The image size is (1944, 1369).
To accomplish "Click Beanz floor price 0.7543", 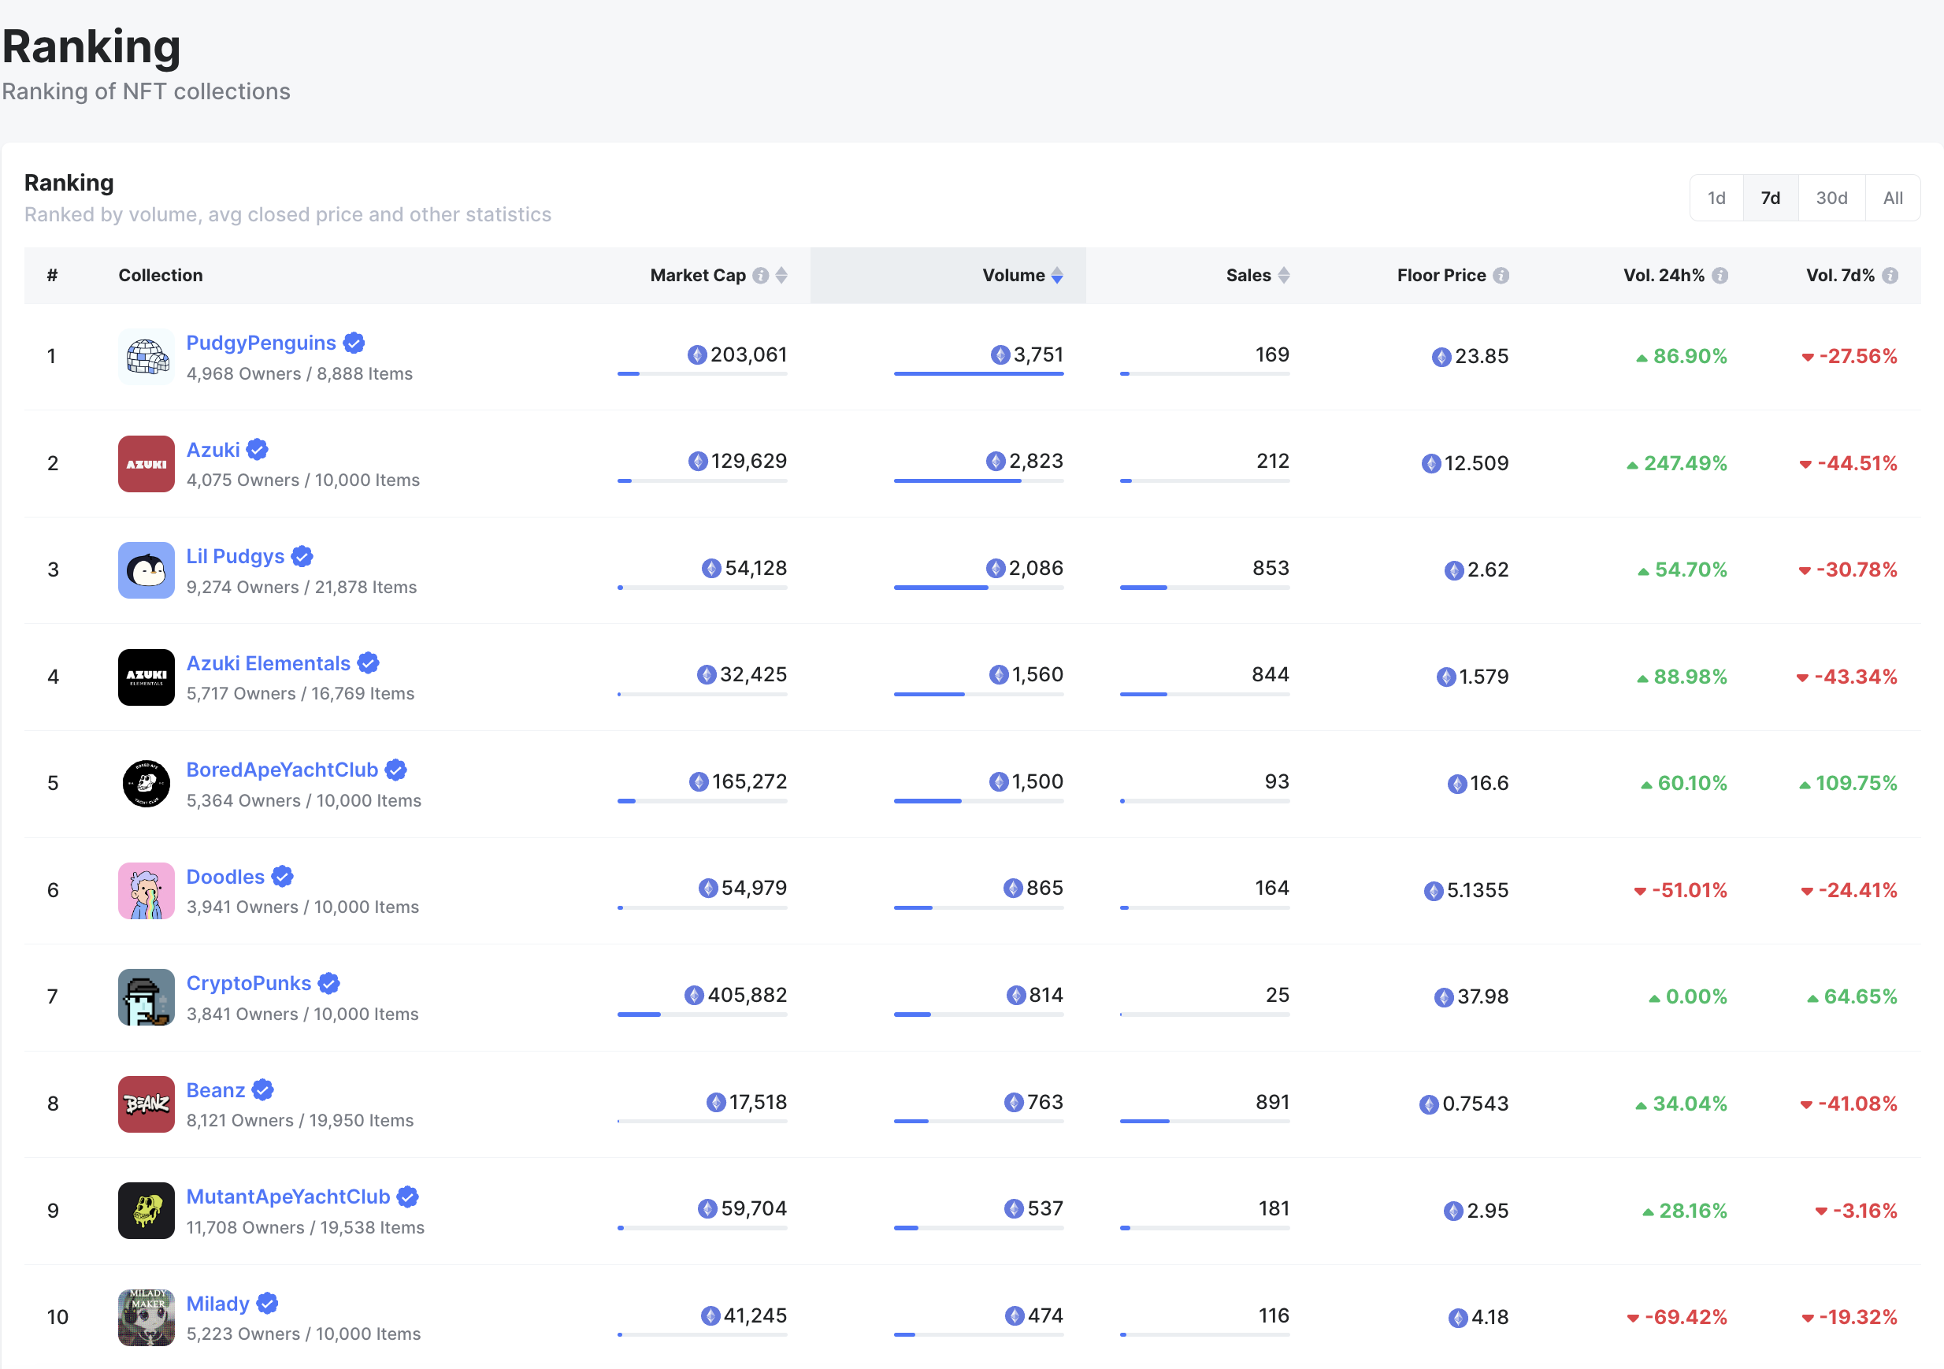I will coord(1476,1104).
